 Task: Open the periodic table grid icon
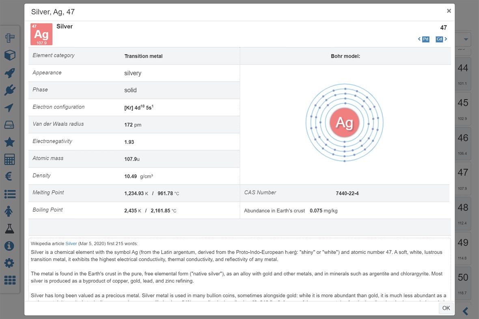(10, 280)
